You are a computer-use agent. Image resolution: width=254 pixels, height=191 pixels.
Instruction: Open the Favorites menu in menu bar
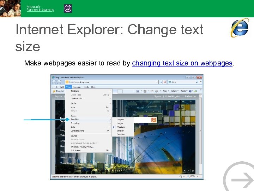[x=77, y=87]
